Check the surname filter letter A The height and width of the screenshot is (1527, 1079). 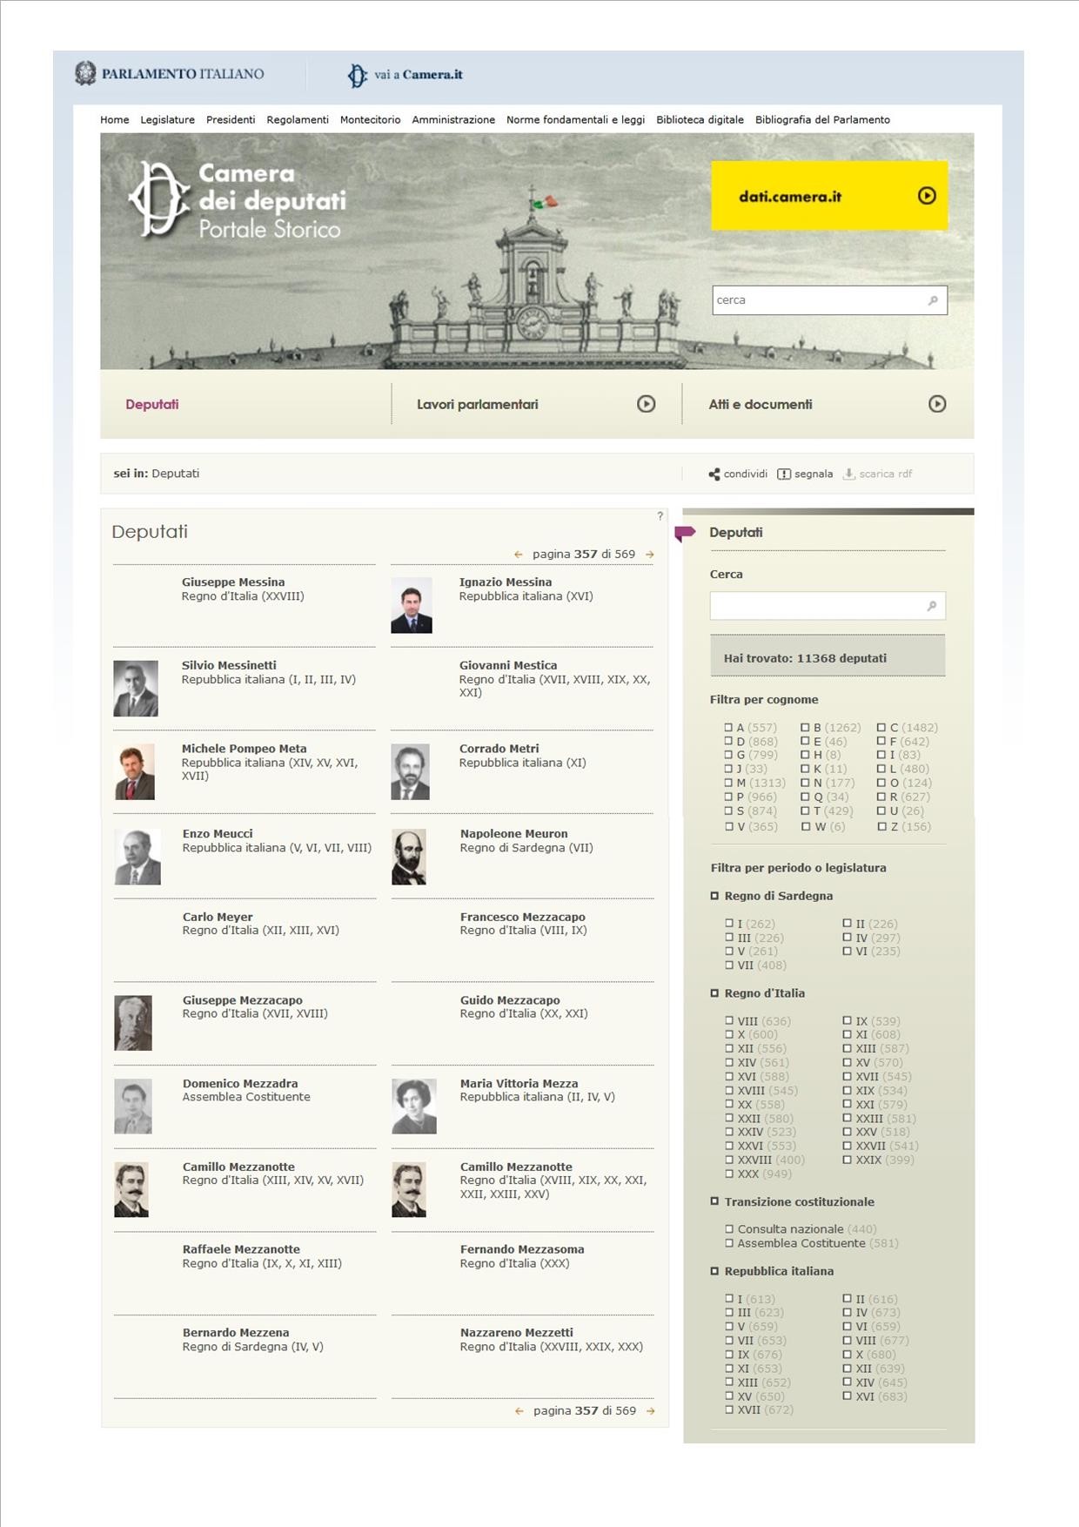[x=728, y=728]
